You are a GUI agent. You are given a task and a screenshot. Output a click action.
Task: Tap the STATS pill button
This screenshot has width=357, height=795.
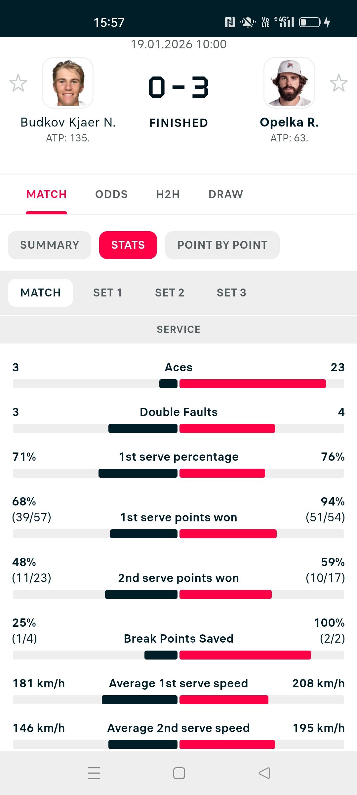coord(128,245)
